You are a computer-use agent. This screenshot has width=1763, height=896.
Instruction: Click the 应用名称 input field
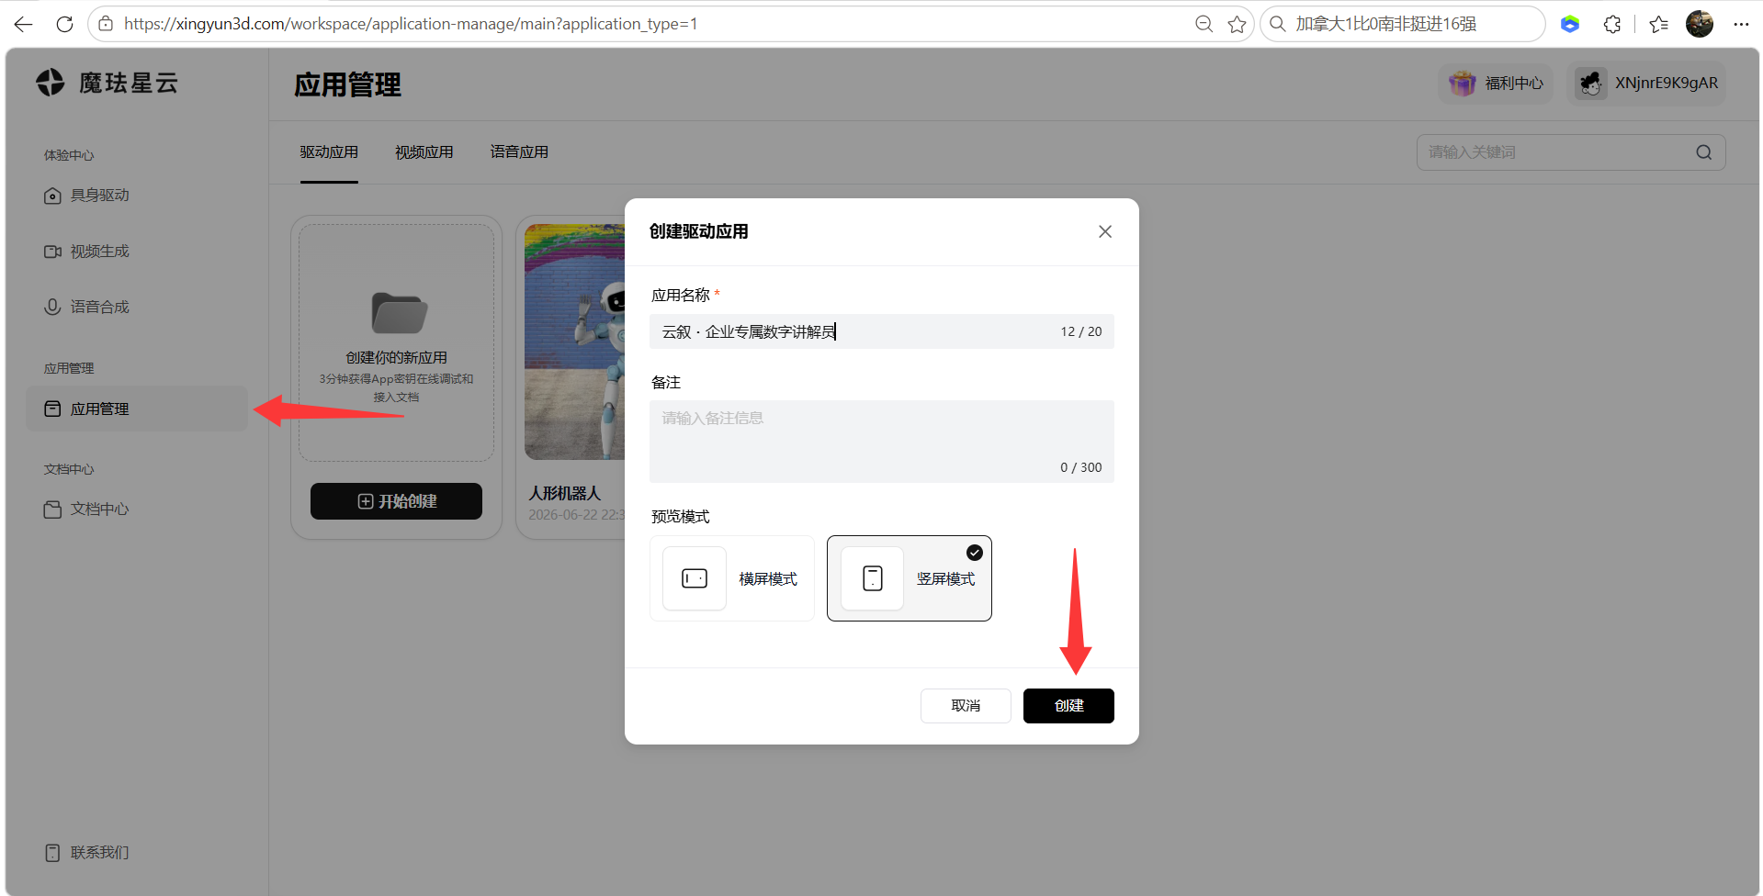pos(881,331)
